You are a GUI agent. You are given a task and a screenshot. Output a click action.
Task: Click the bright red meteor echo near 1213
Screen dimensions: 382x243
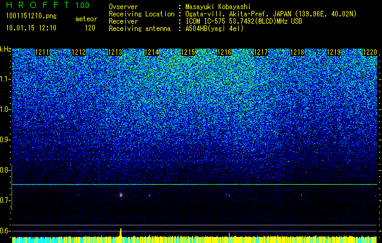tap(121, 195)
